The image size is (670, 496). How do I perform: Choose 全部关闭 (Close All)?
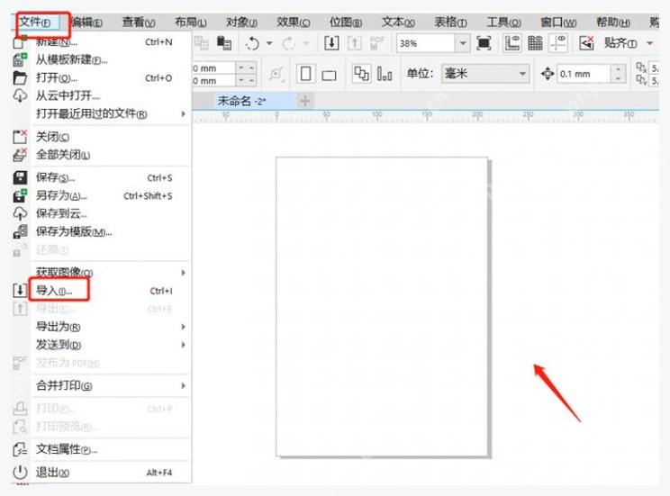[x=102, y=155]
